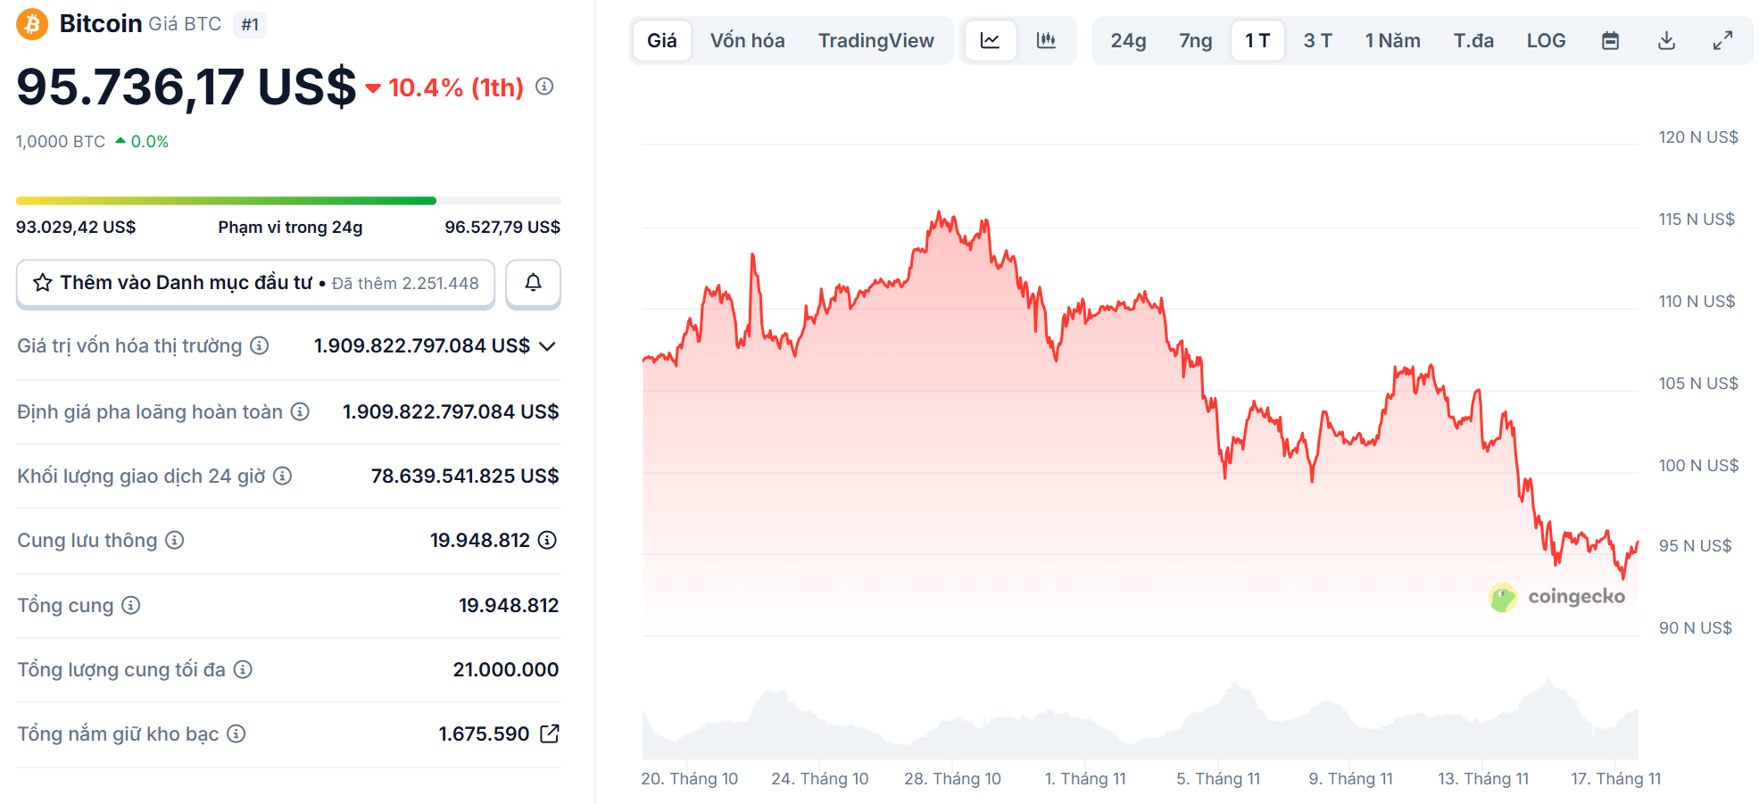
Task: Select the line chart icon
Action: click(x=991, y=40)
